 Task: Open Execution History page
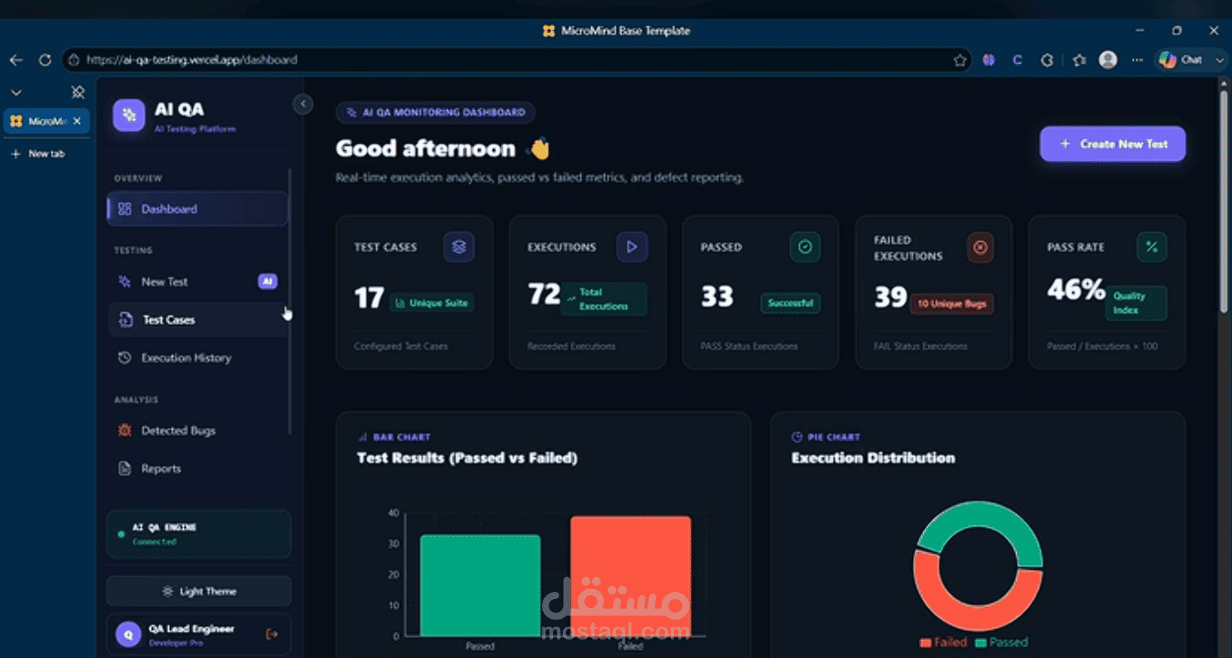(197, 358)
